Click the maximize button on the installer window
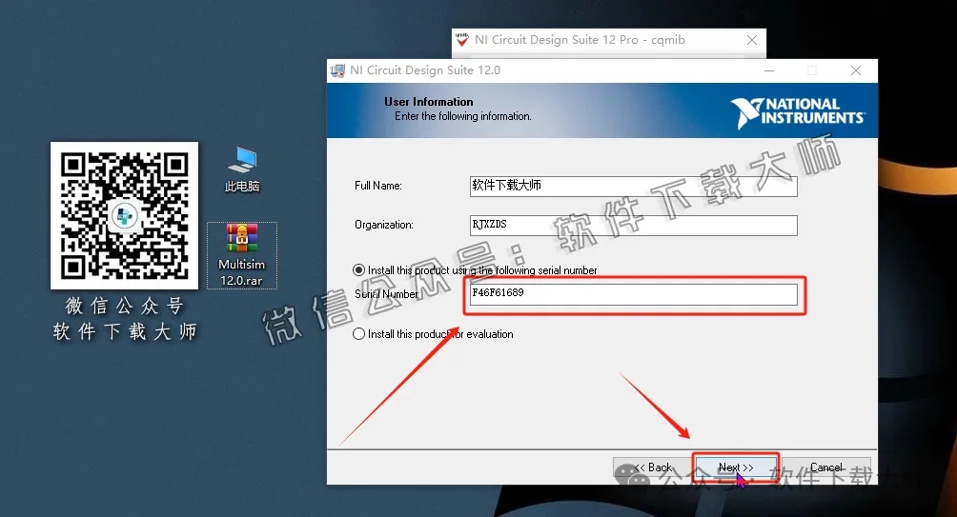Image resolution: width=957 pixels, height=517 pixels. pyautogui.click(x=812, y=70)
